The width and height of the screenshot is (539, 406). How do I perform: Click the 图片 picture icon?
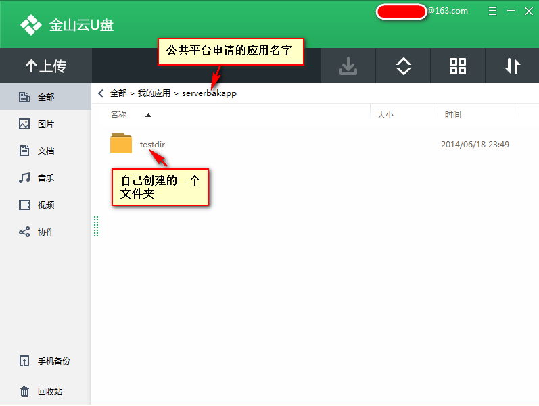tap(24, 124)
